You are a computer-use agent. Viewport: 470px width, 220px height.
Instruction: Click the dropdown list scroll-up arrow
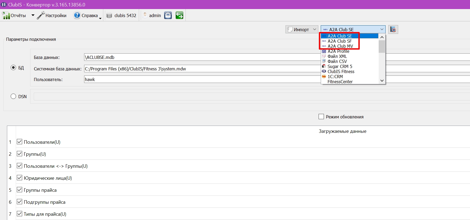pos(382,37)
